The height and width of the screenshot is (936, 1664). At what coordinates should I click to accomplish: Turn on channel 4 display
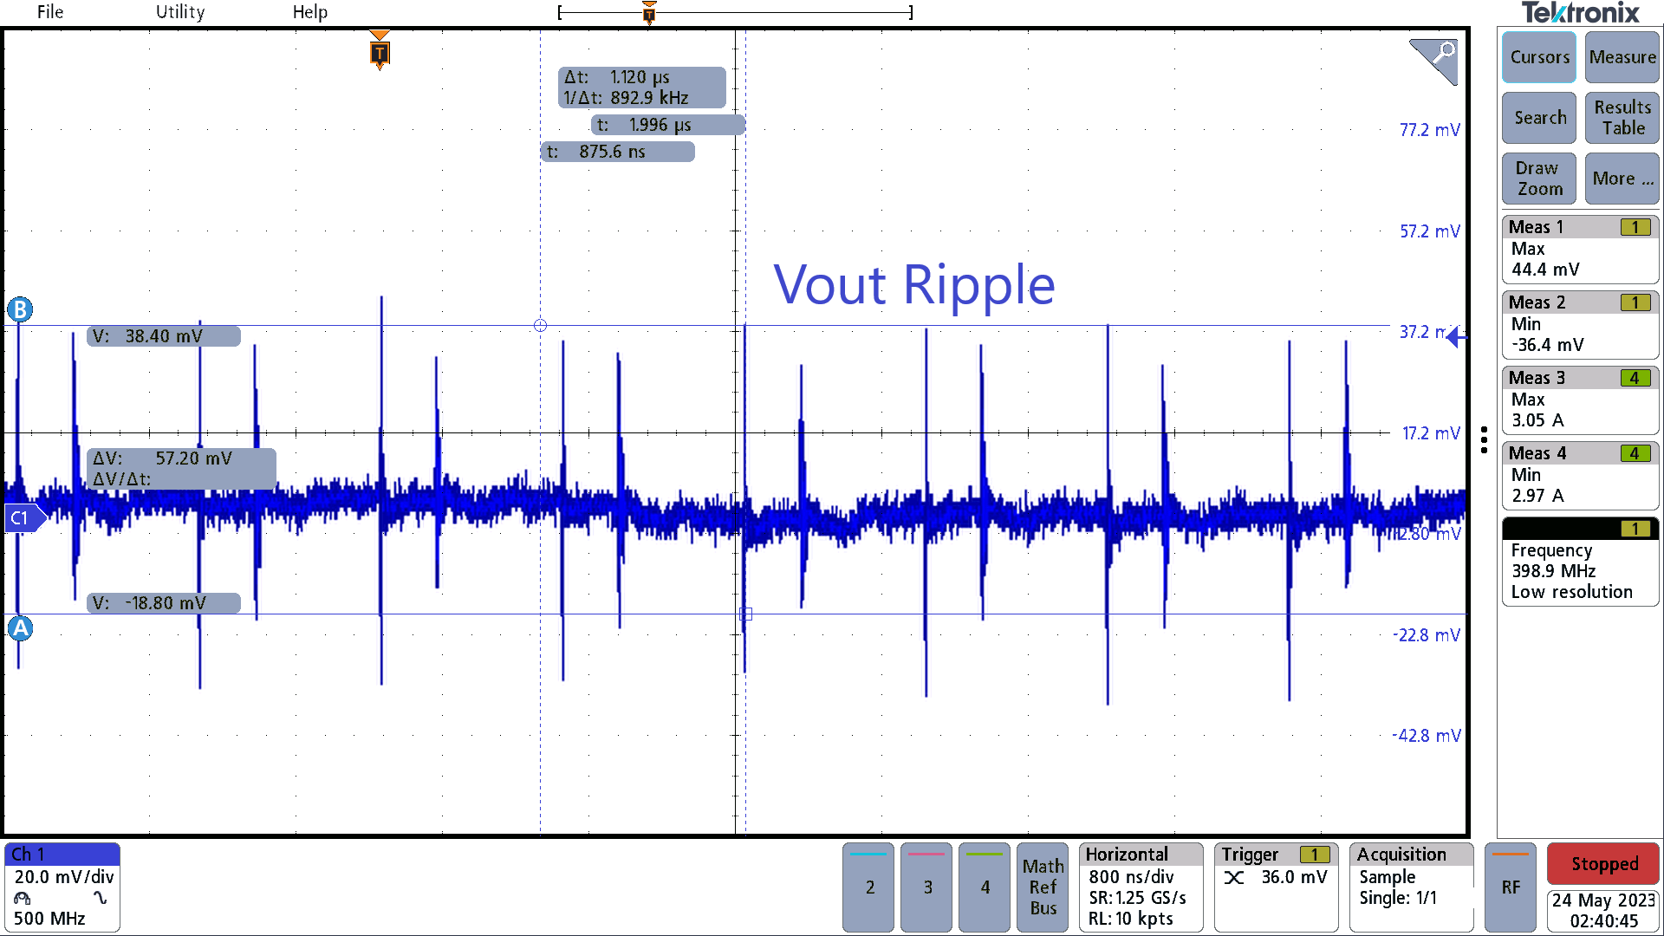point(984,887)
